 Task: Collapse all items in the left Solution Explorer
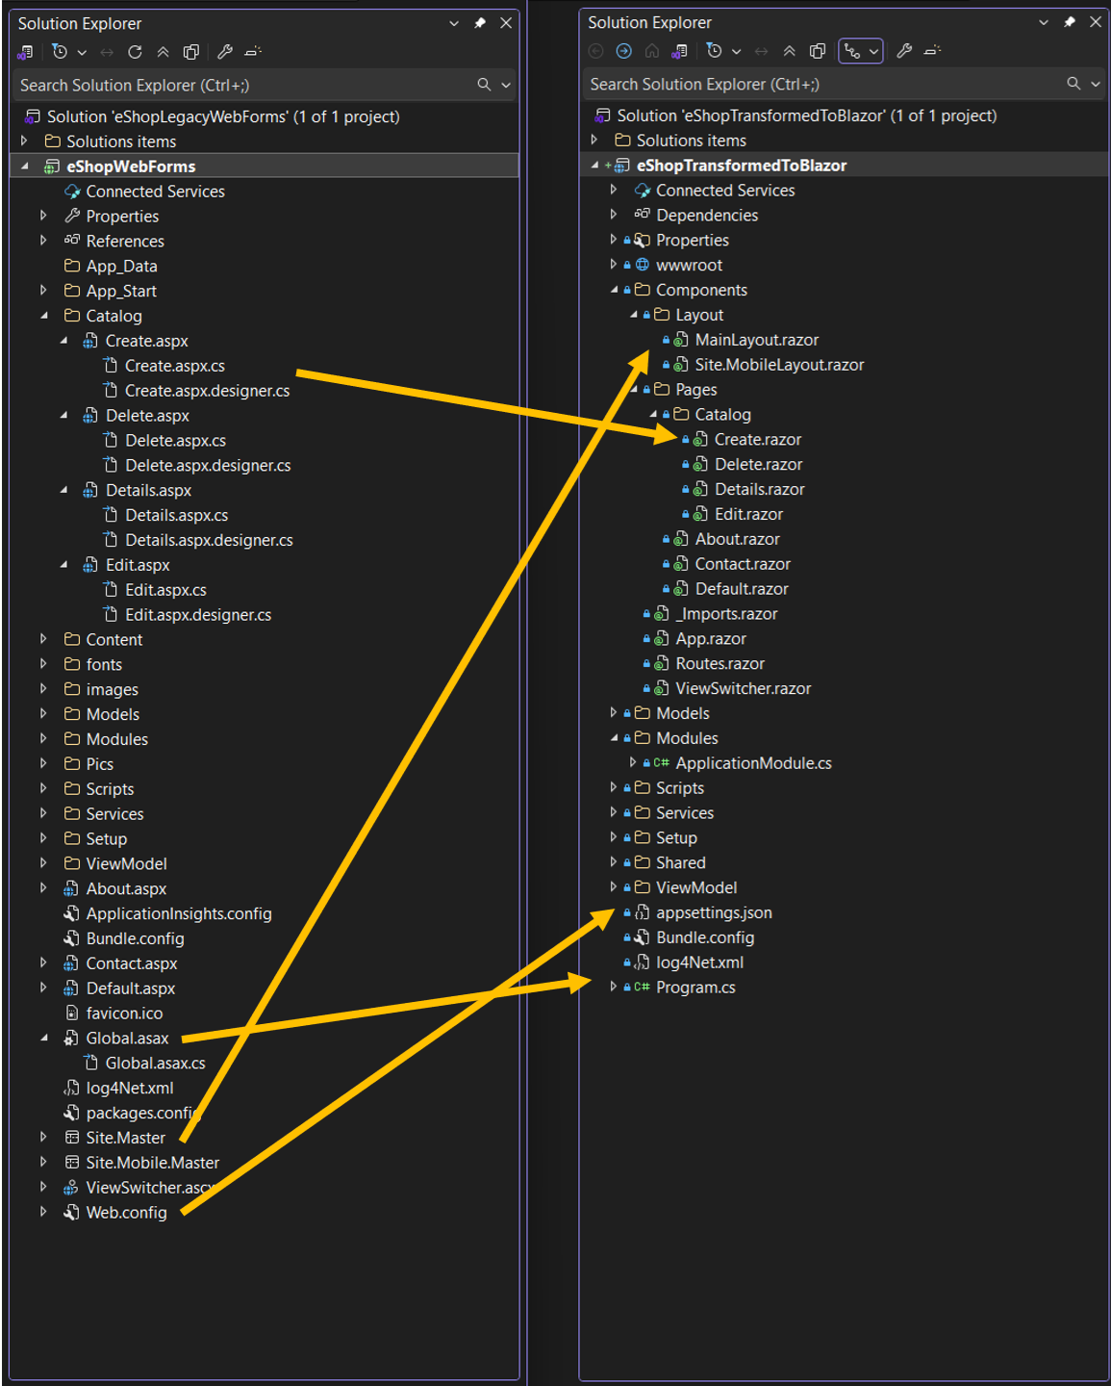pyautogui.click(x=165, y=52)
